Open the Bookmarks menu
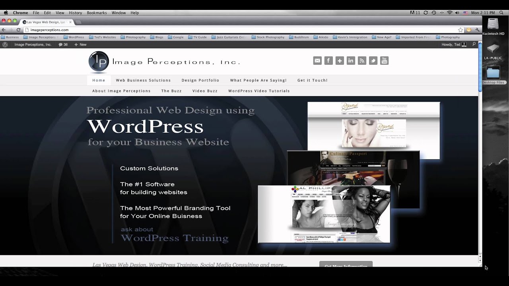The image size is (509, 286). [97, 13]
